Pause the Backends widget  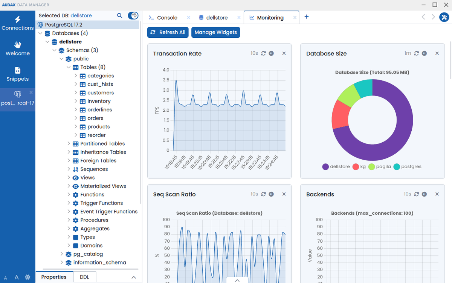point(424,194)
